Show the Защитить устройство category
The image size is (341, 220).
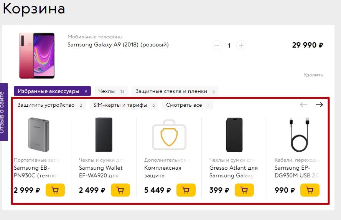click(50, 105)
